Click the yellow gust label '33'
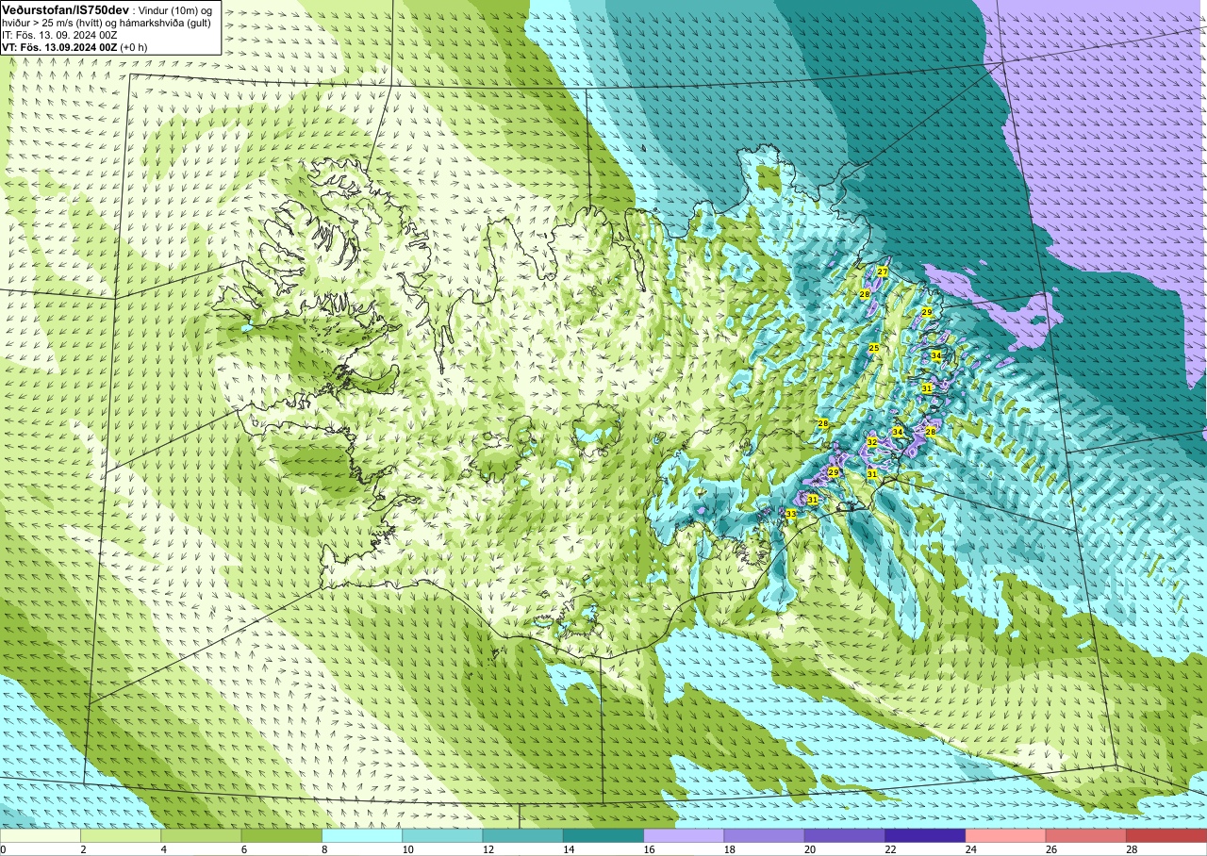Image resolution: width=1207 pixels, height=856 pixels. pos(791,514)
